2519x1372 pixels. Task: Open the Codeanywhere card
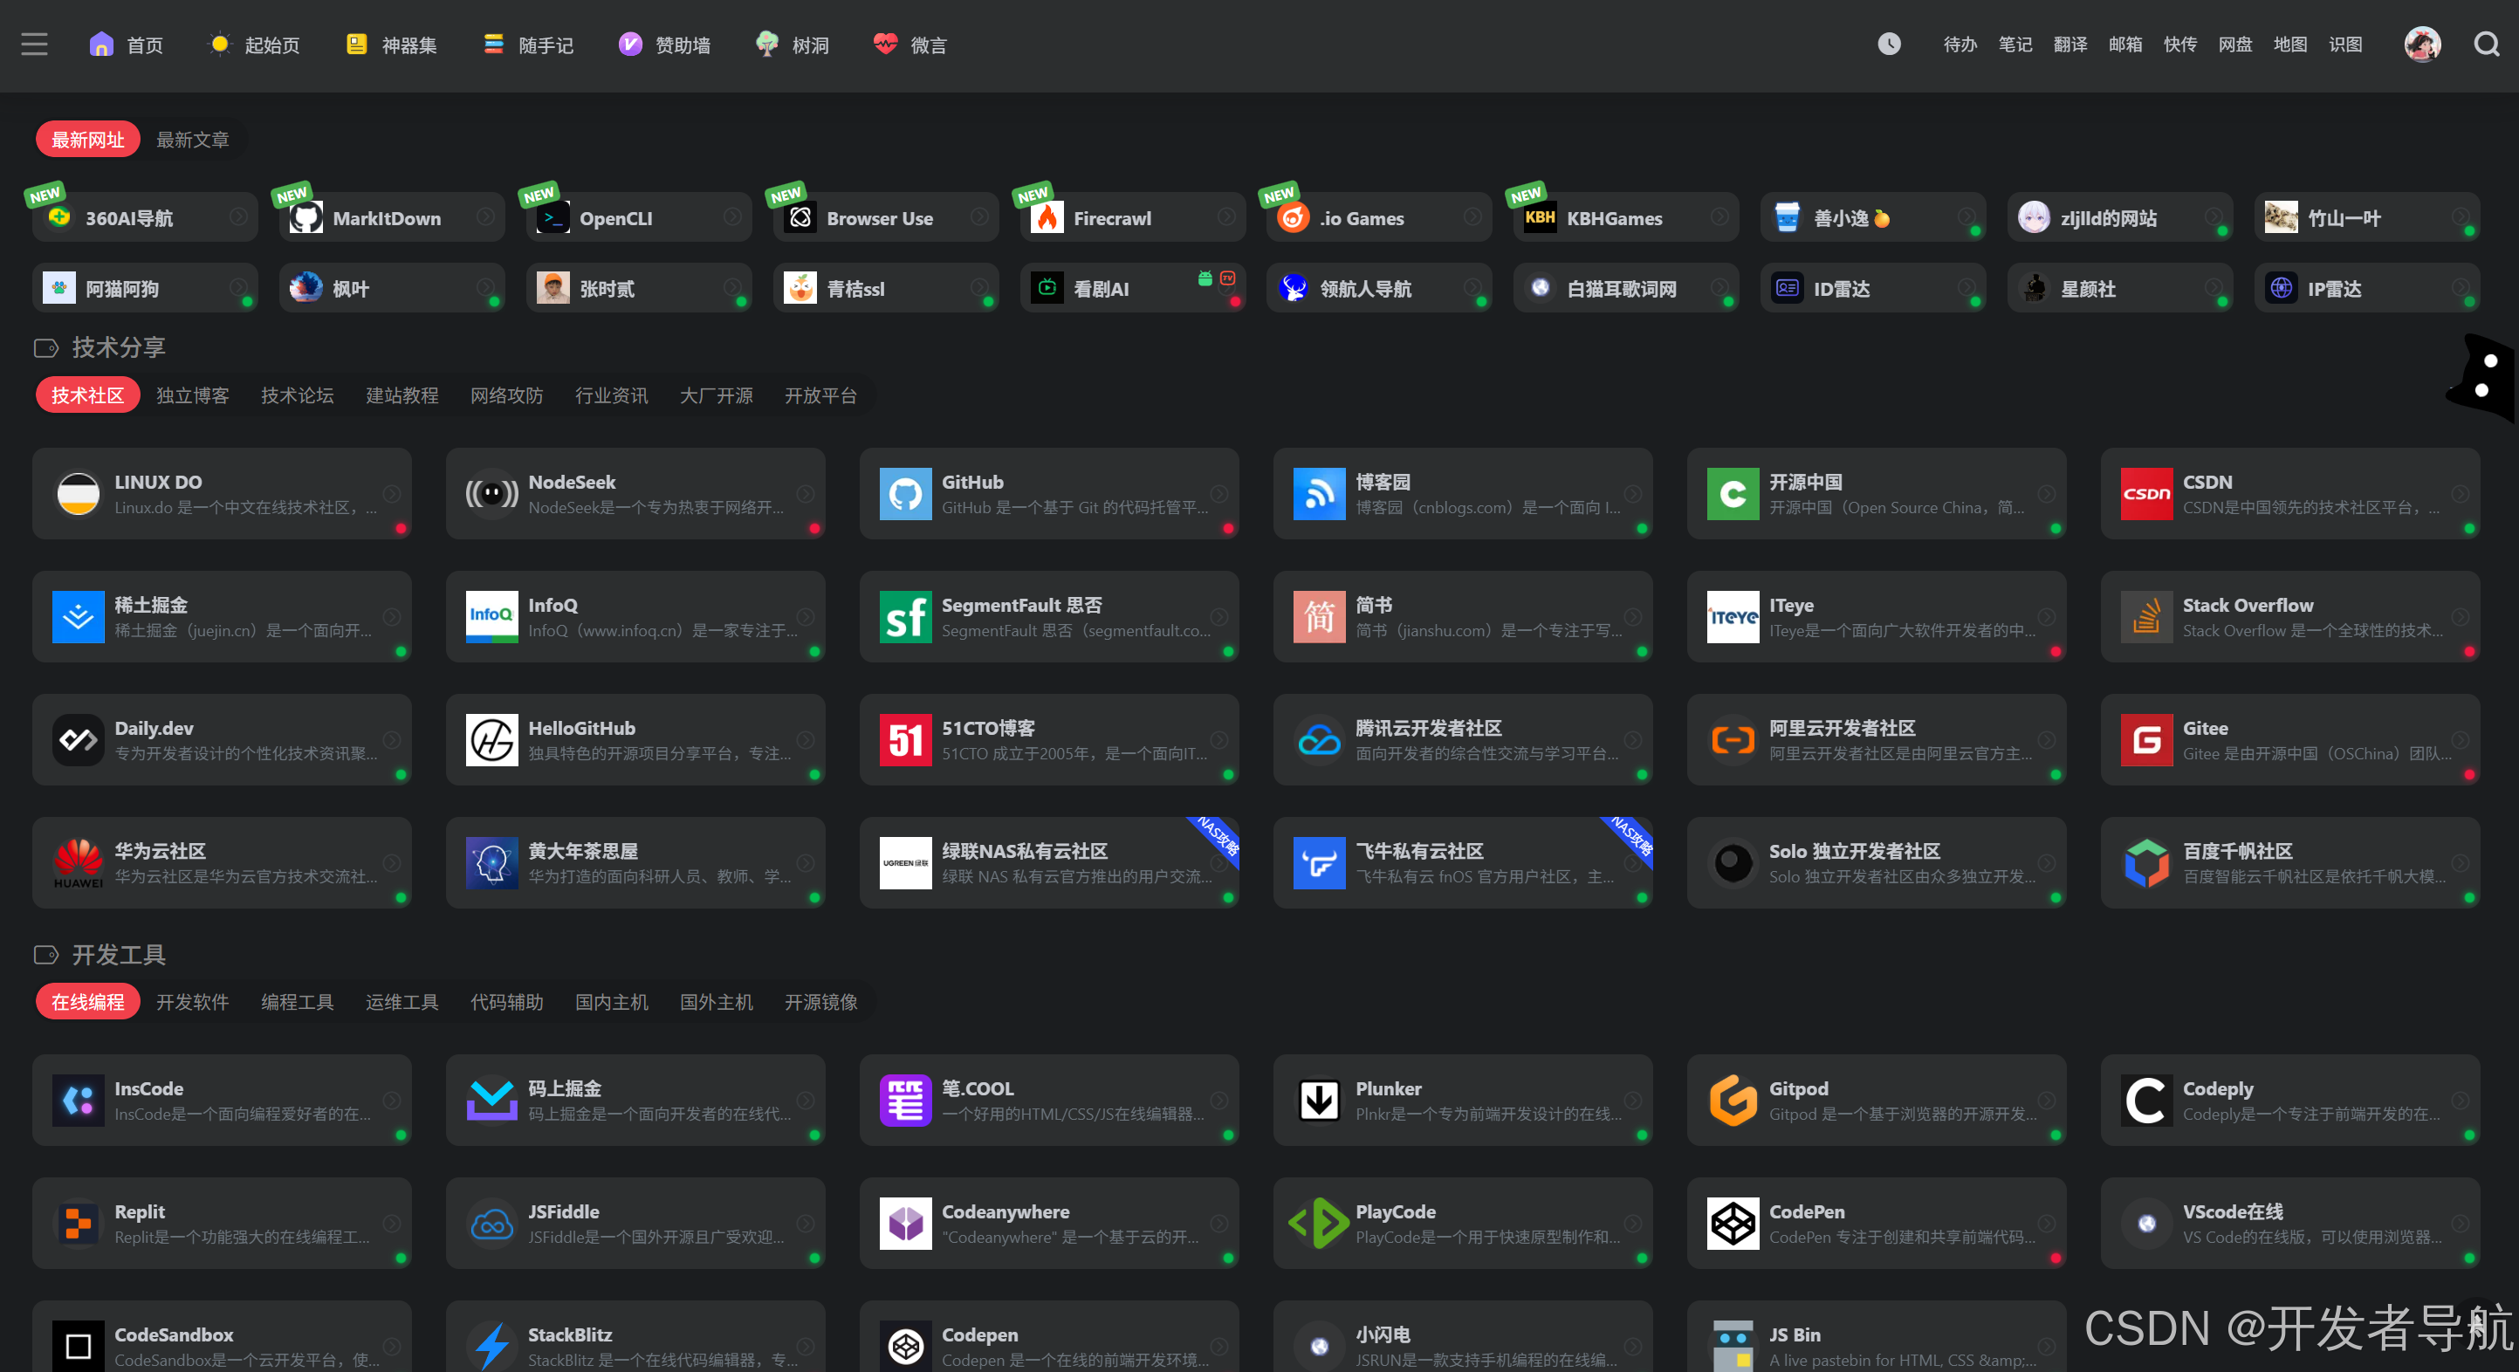click(1048, 1224)
